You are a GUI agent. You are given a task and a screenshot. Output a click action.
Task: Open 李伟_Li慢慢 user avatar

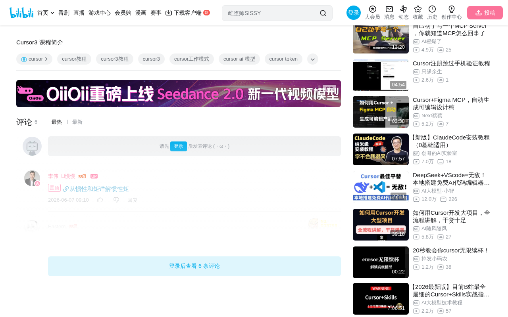click(x=32, y=178)
